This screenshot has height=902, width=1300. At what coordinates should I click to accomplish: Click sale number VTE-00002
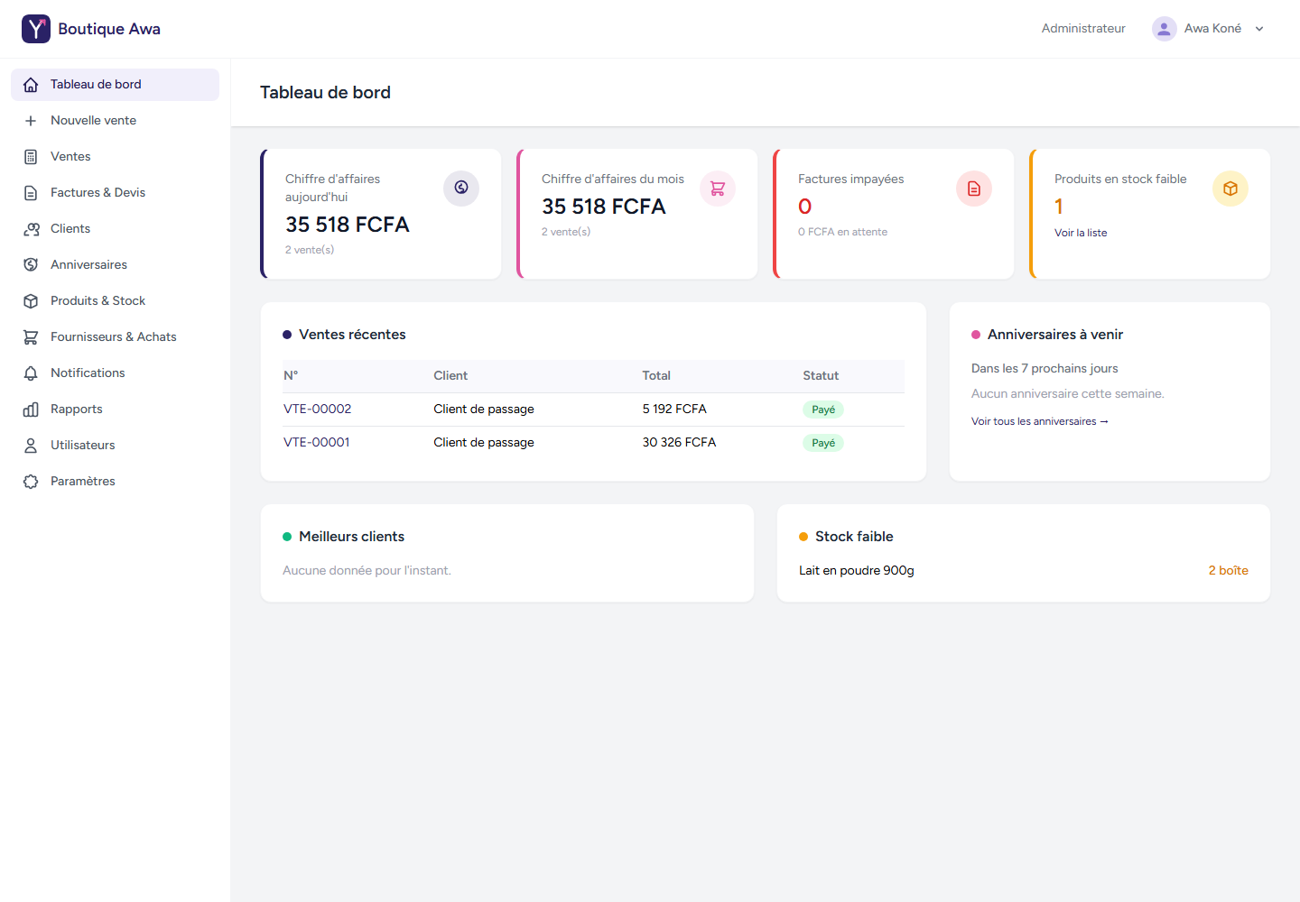tap(317, 410)
